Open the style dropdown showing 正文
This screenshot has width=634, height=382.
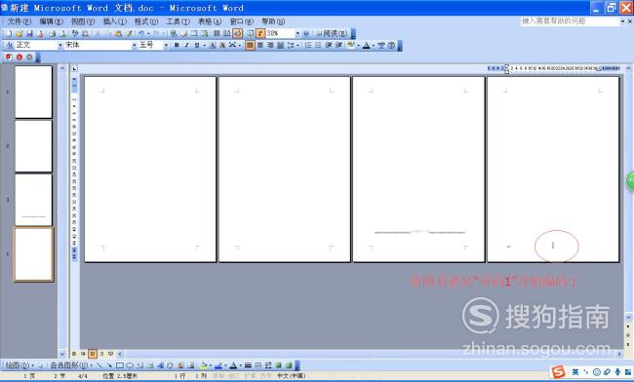60,45
